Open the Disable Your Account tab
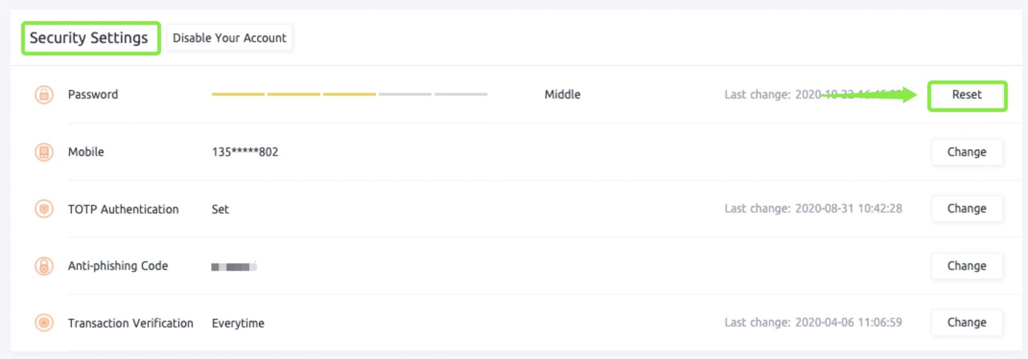Image resolution: width=1028 pixels, height=359 pixels. pyautogui.click(x=229, y=38)
